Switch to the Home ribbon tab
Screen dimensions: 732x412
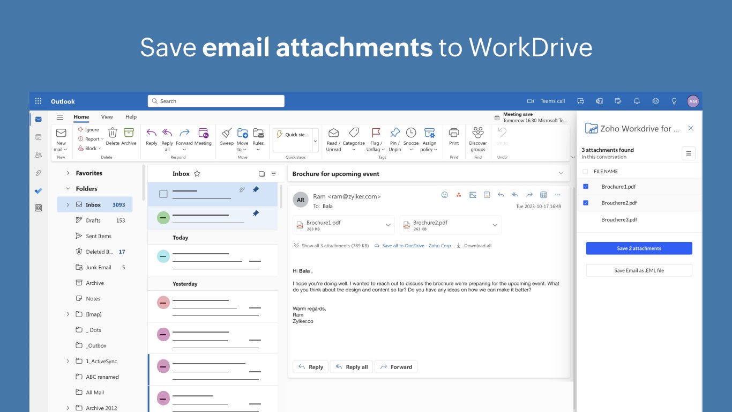[81, 117]
